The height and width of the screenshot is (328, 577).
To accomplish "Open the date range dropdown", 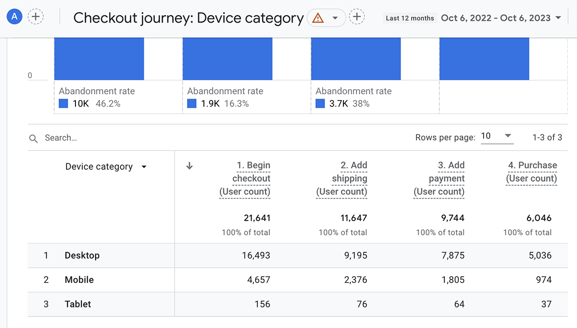I will (558, 18).
